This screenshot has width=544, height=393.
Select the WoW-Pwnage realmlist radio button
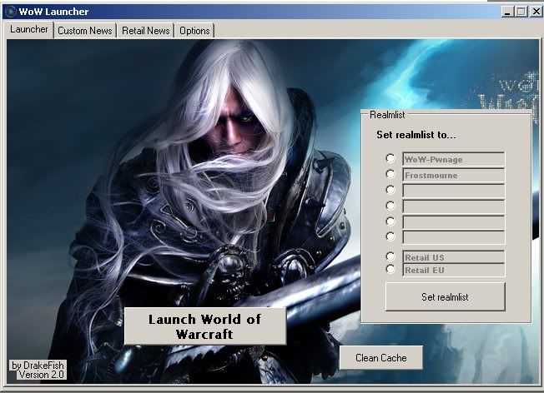[x=390, y=158]
